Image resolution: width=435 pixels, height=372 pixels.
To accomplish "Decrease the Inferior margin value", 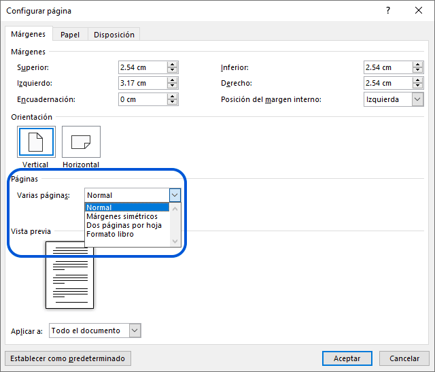I will [x=417, y=70].
